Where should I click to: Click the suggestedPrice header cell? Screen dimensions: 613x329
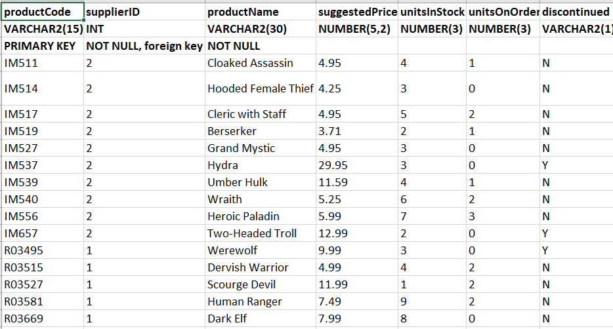tap(357, 12)
